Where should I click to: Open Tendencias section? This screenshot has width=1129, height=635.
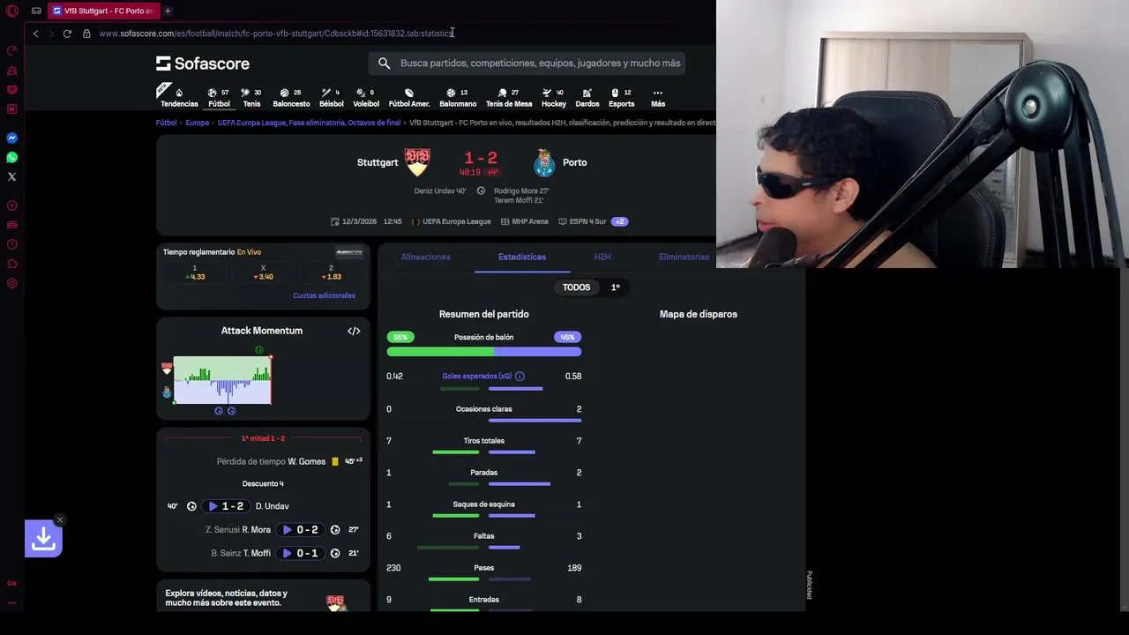tap(179, 97)
